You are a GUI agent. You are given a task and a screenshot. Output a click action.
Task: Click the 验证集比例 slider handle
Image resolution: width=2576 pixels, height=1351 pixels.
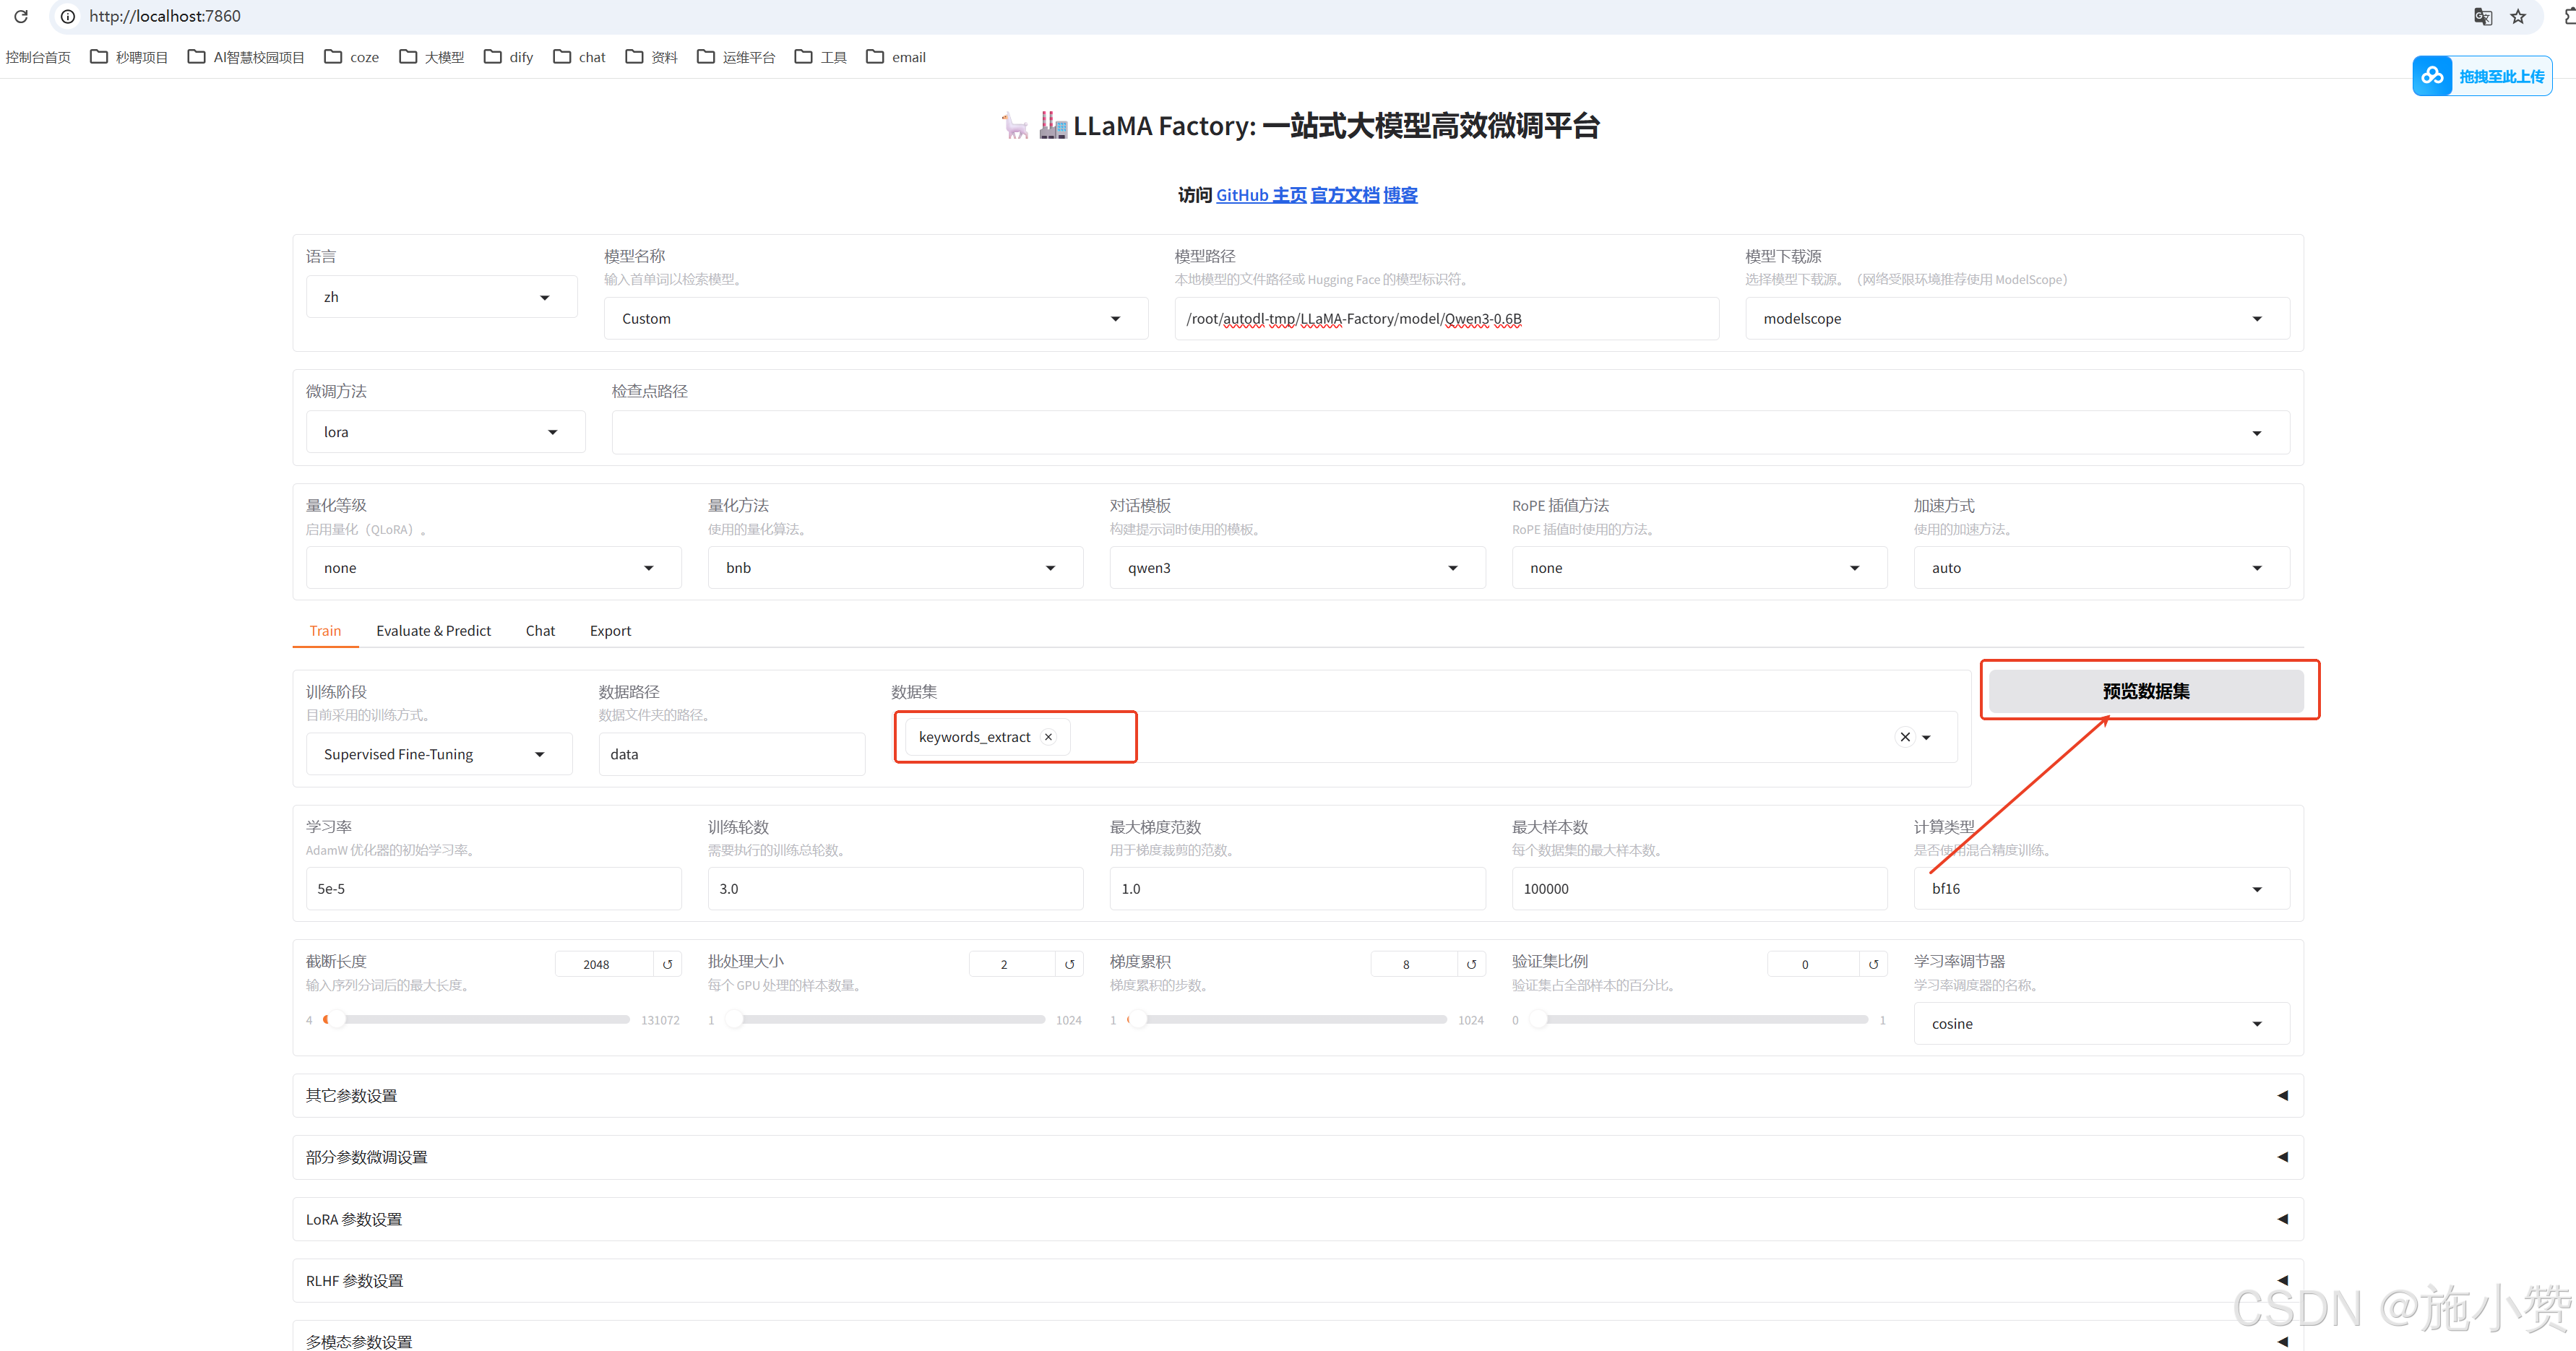coord(1539,1020)
